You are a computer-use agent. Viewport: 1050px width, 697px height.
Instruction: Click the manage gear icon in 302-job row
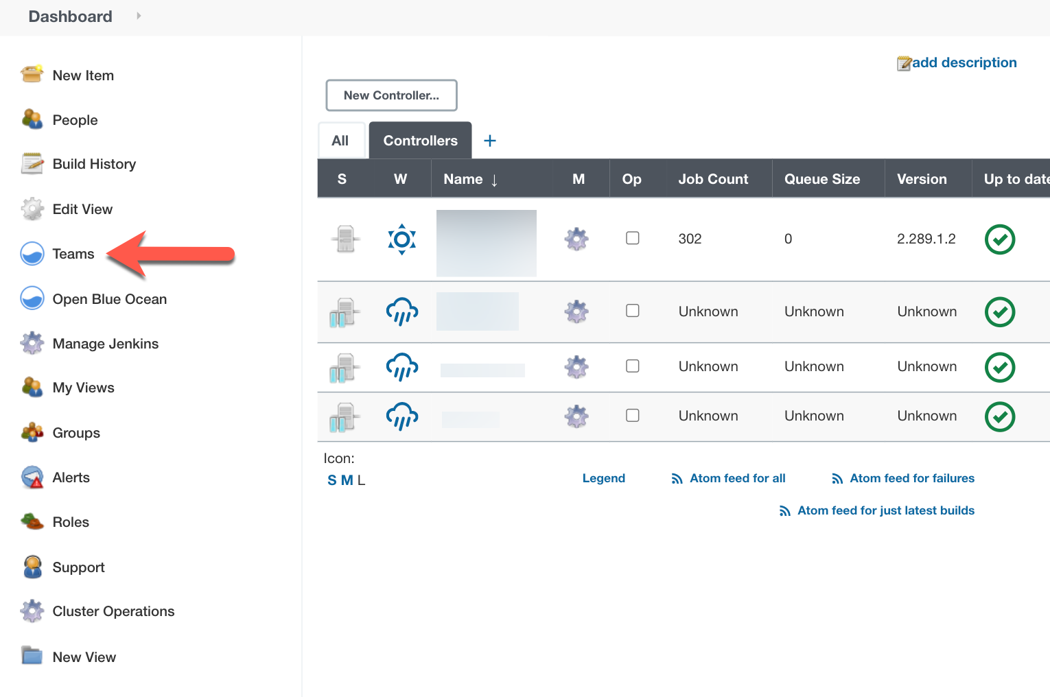pos(576,239)
